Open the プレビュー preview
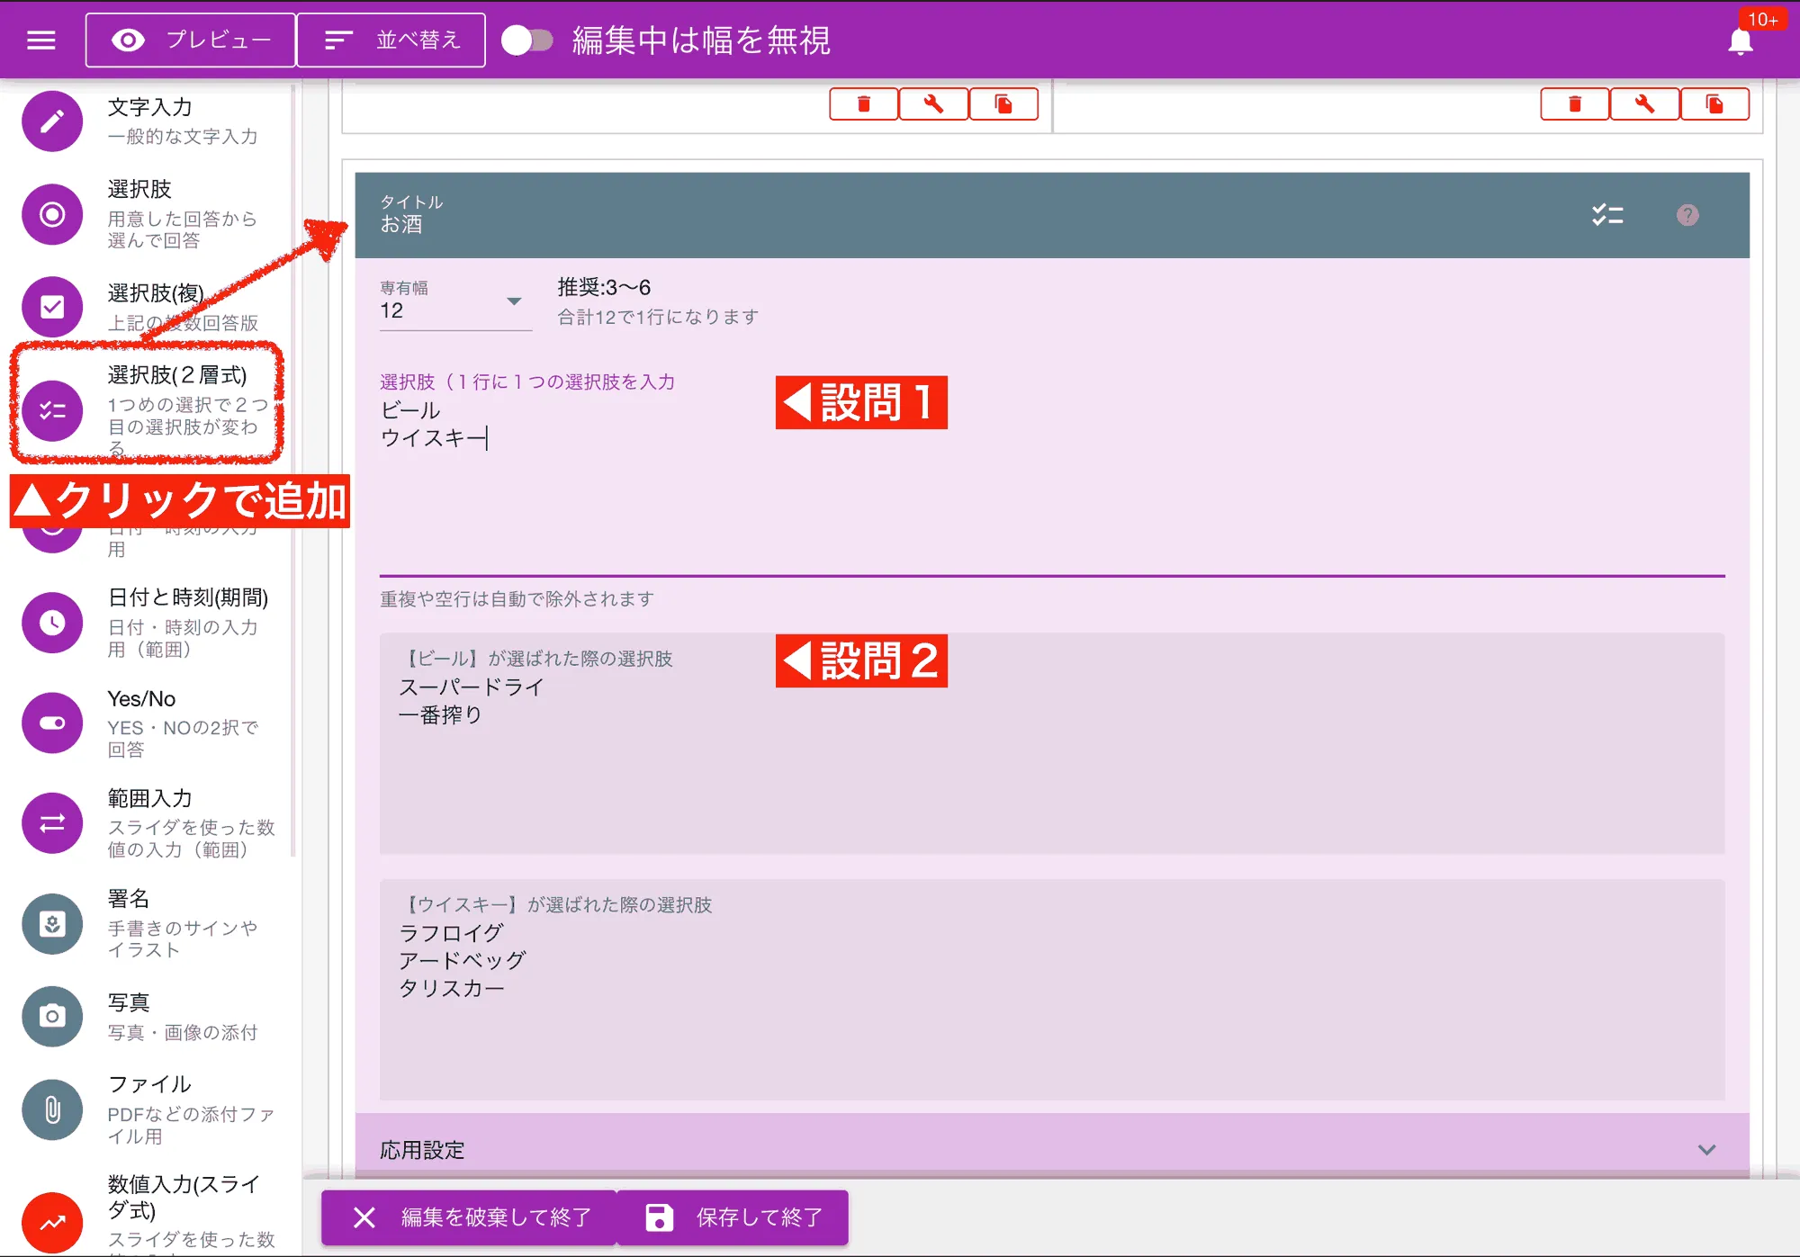Screen dimensions: 1800x1257 (x=190, y=39)
